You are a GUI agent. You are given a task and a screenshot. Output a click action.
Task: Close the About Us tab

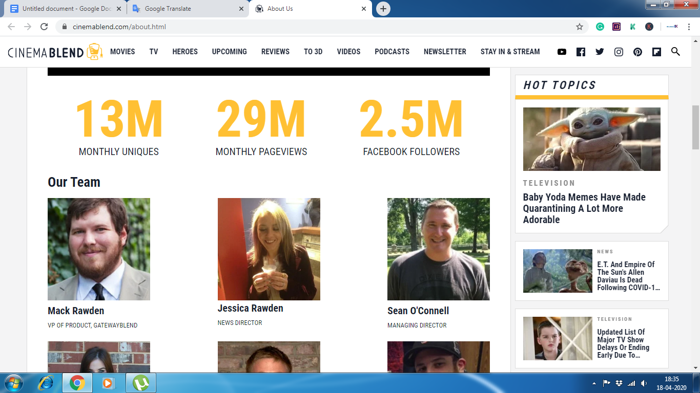(364, 9)
